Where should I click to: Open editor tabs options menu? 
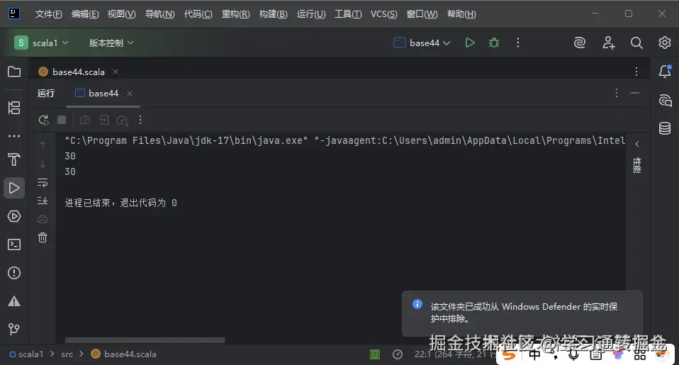tap(636, 72)
